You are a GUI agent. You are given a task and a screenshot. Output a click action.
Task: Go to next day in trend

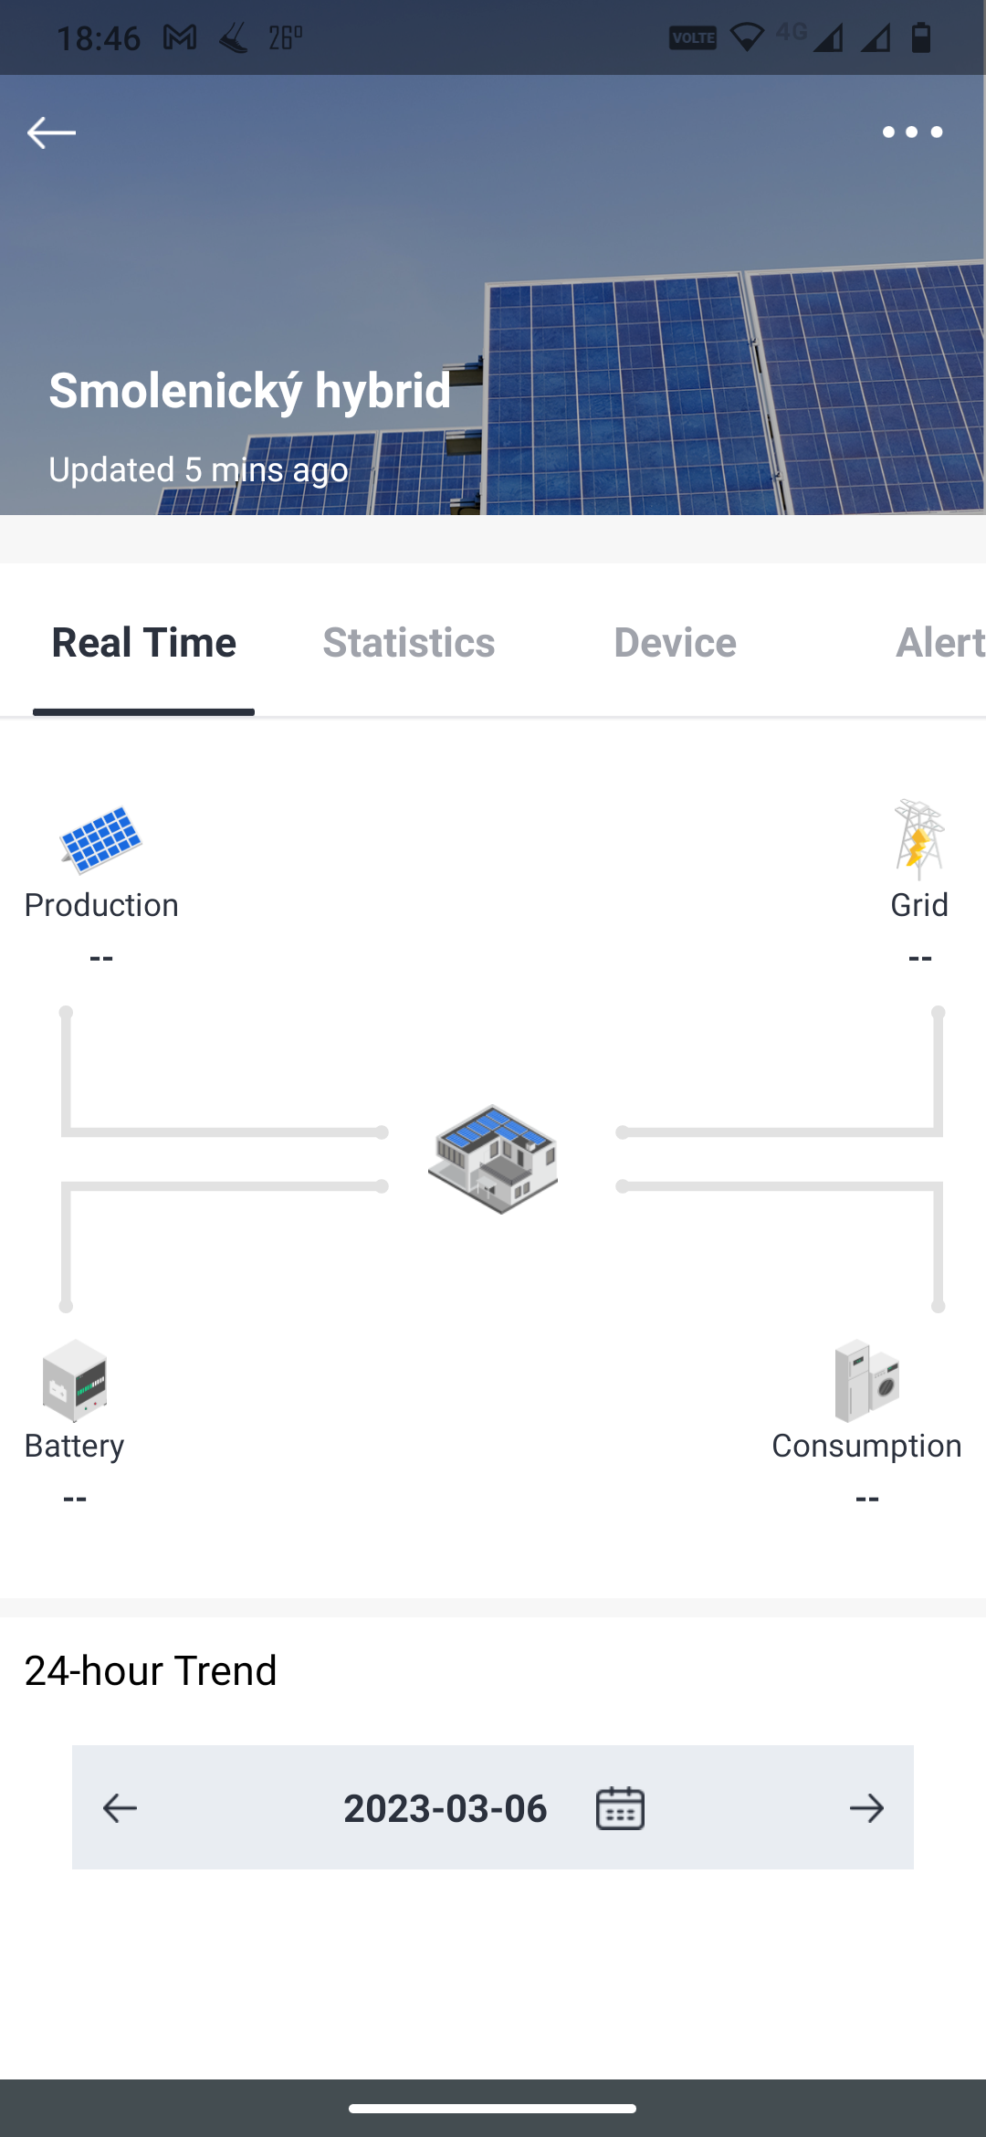click(x=866, y=1808)
